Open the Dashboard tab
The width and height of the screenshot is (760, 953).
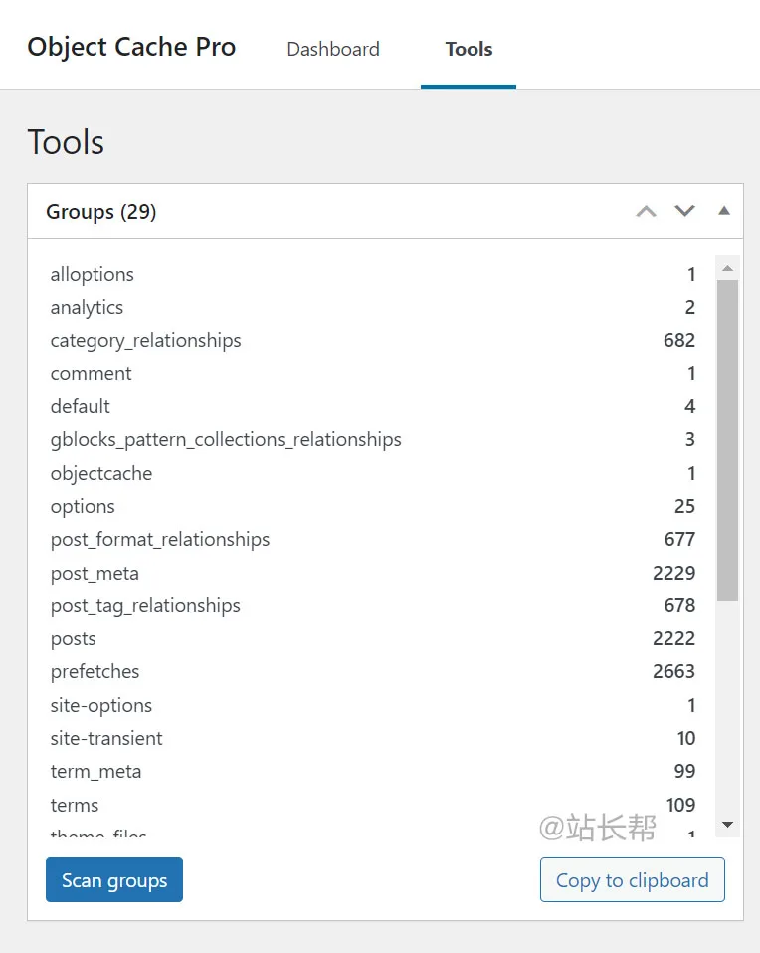pos(333,49)
